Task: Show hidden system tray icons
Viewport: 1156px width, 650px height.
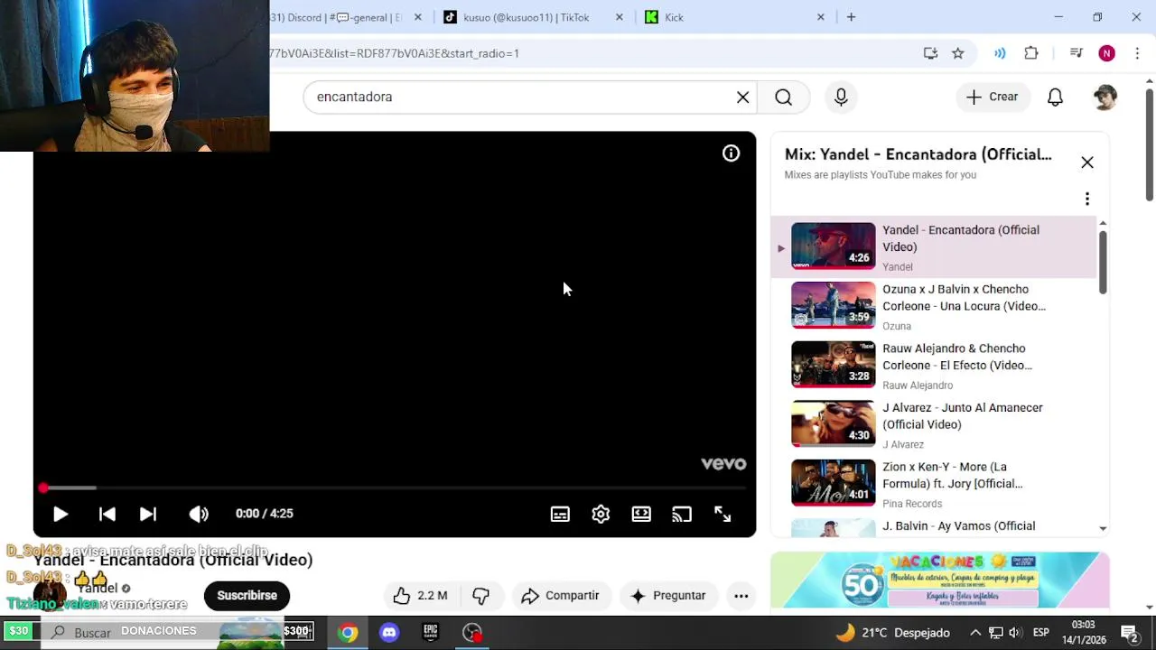Action: point(975,633)
